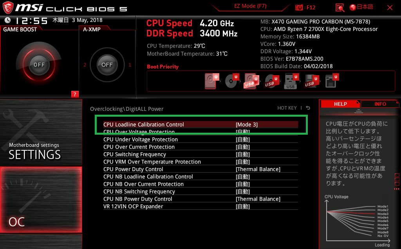Open the OC overclocking section

[41, 200]
